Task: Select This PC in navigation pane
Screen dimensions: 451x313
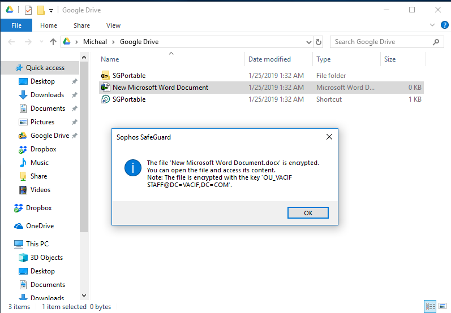Action: coord(37,244)
